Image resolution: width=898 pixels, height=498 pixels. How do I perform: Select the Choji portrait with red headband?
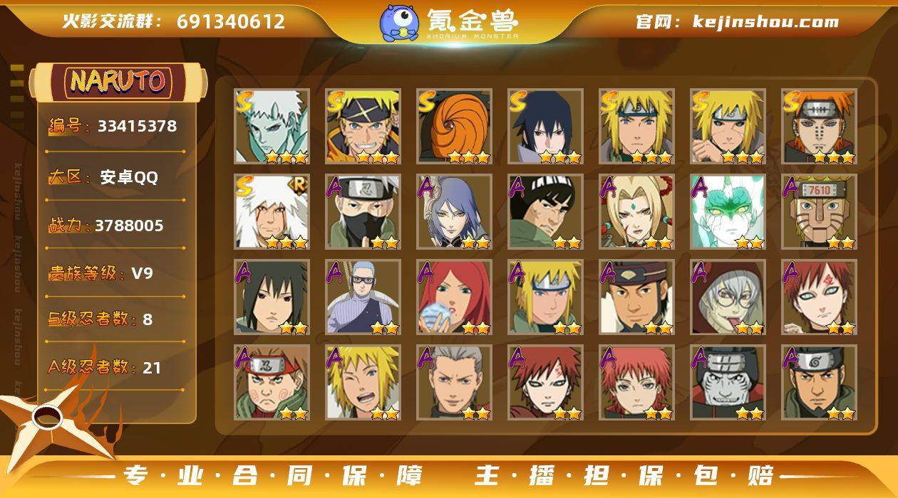point(272,382)
